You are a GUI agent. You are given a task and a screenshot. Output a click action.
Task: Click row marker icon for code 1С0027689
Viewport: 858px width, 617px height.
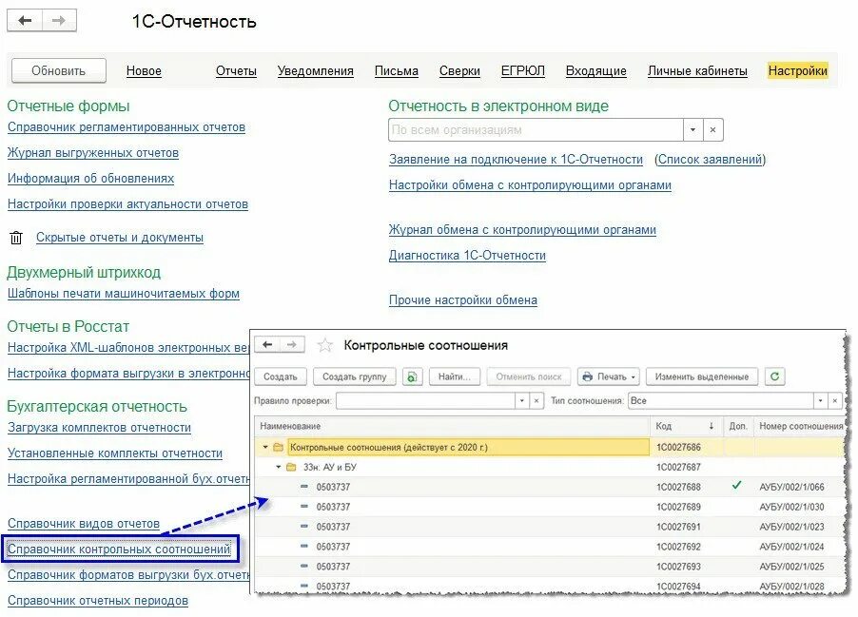point(304,507)
